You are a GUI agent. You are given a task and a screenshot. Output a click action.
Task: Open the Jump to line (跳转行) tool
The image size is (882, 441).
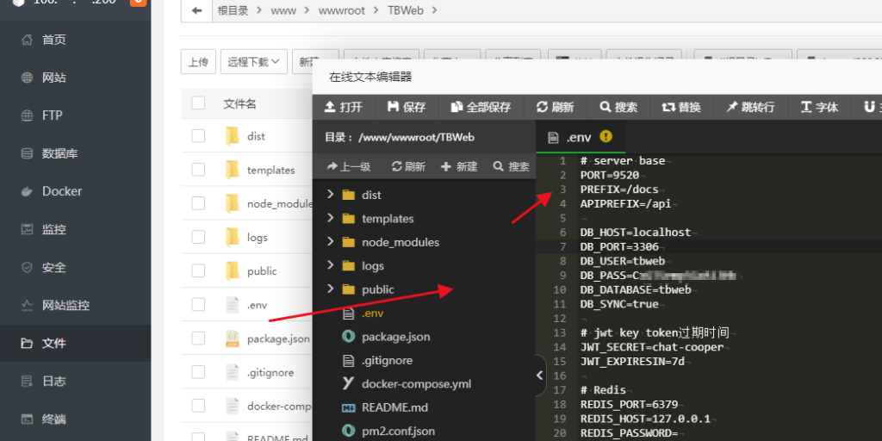(x=750, y=107)
